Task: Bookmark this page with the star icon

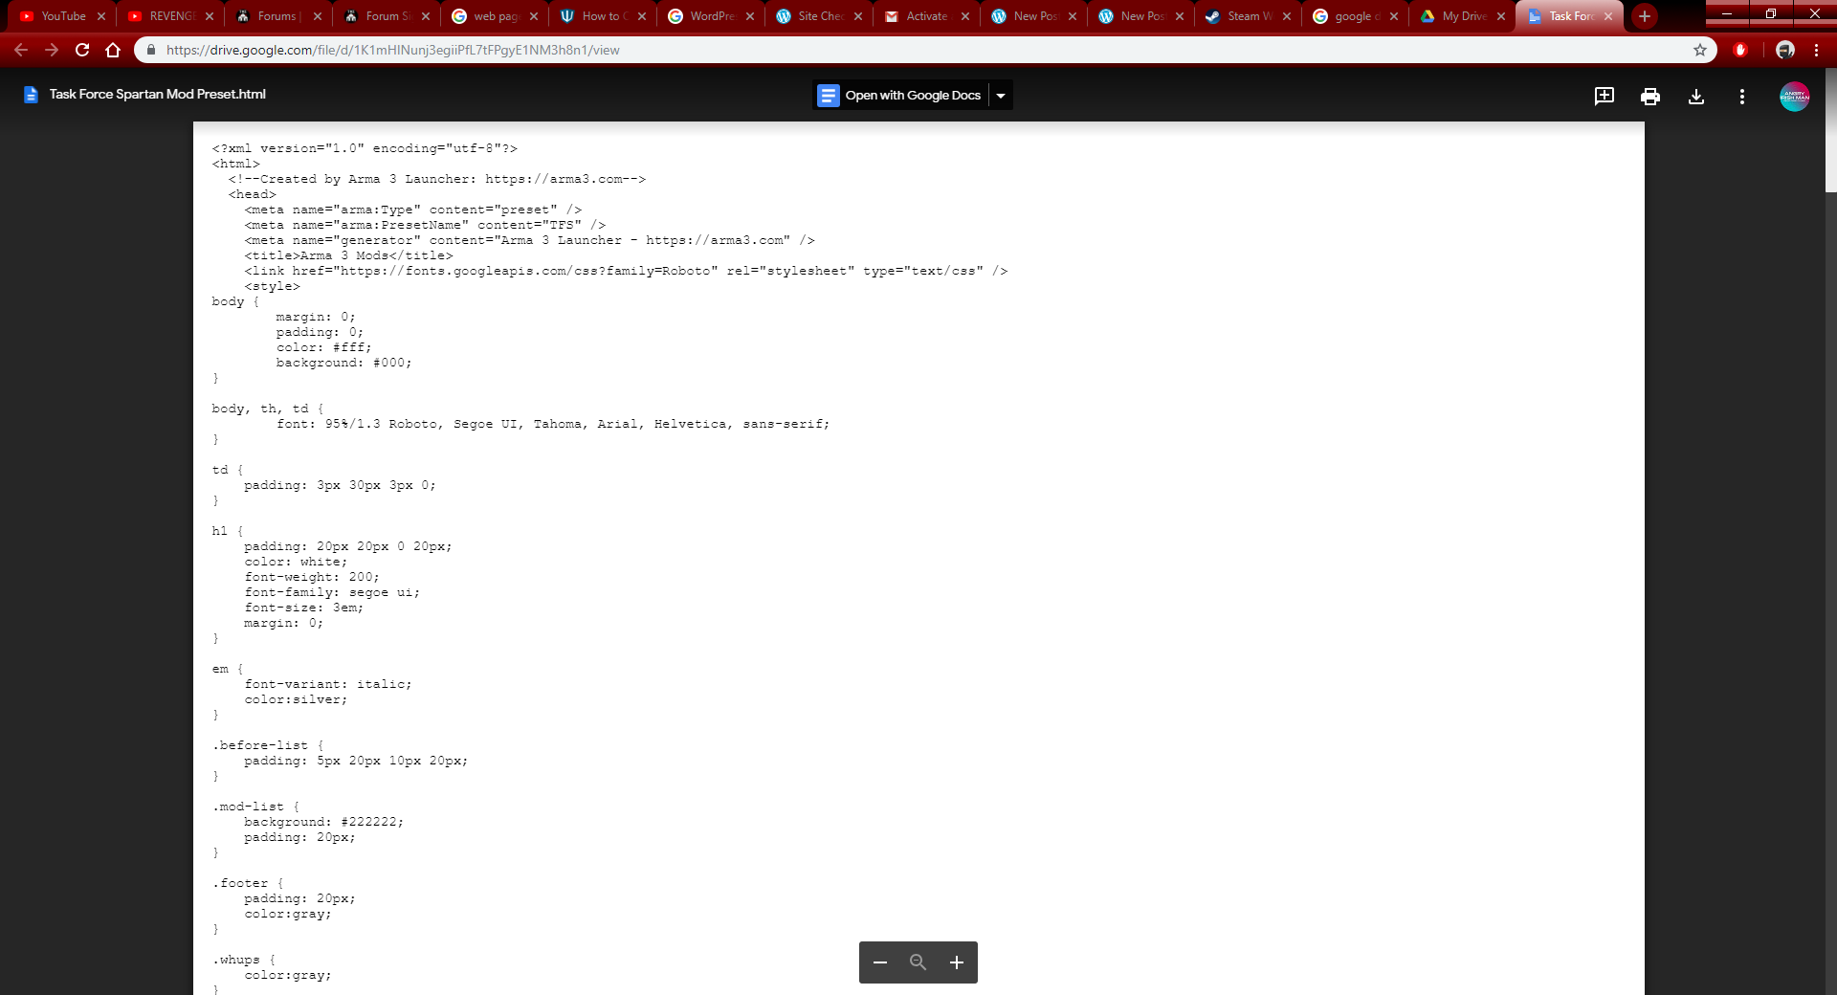Action: point(1699,50)
